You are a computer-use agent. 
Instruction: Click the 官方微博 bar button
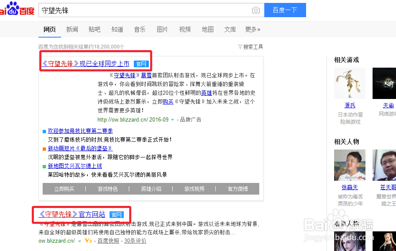click(238, 189)
